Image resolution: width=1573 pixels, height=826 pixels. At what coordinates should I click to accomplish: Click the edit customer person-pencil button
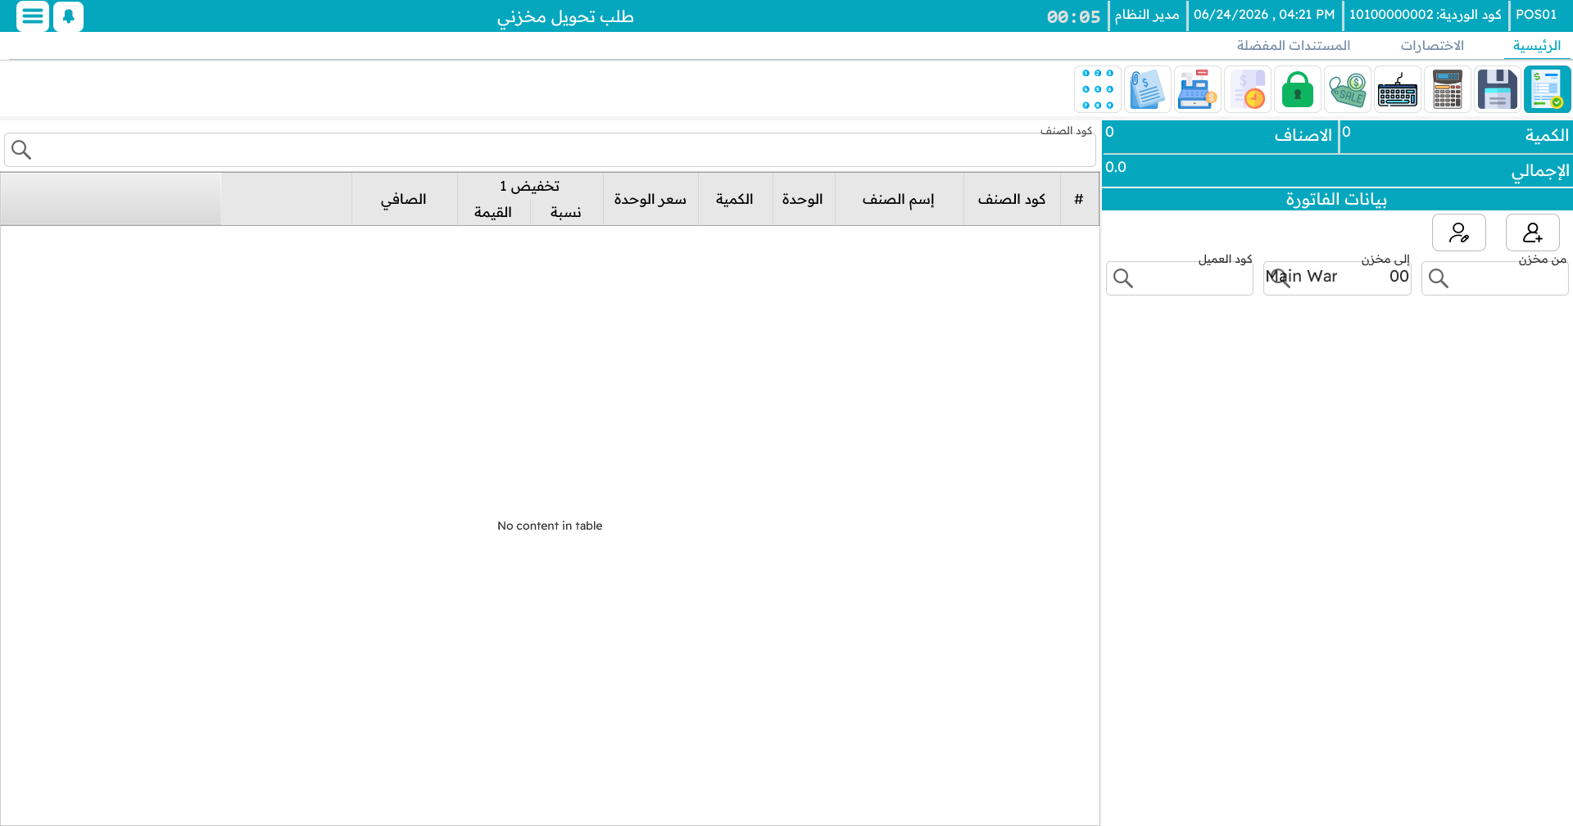coord(1458,233)
